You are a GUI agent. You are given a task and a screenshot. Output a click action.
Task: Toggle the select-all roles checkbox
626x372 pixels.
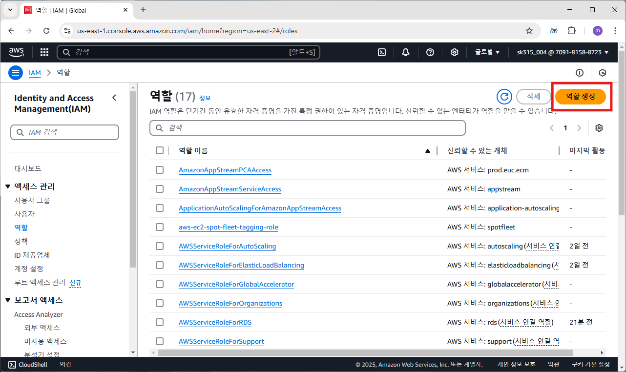pyautogui.click(x=160, y=150)
